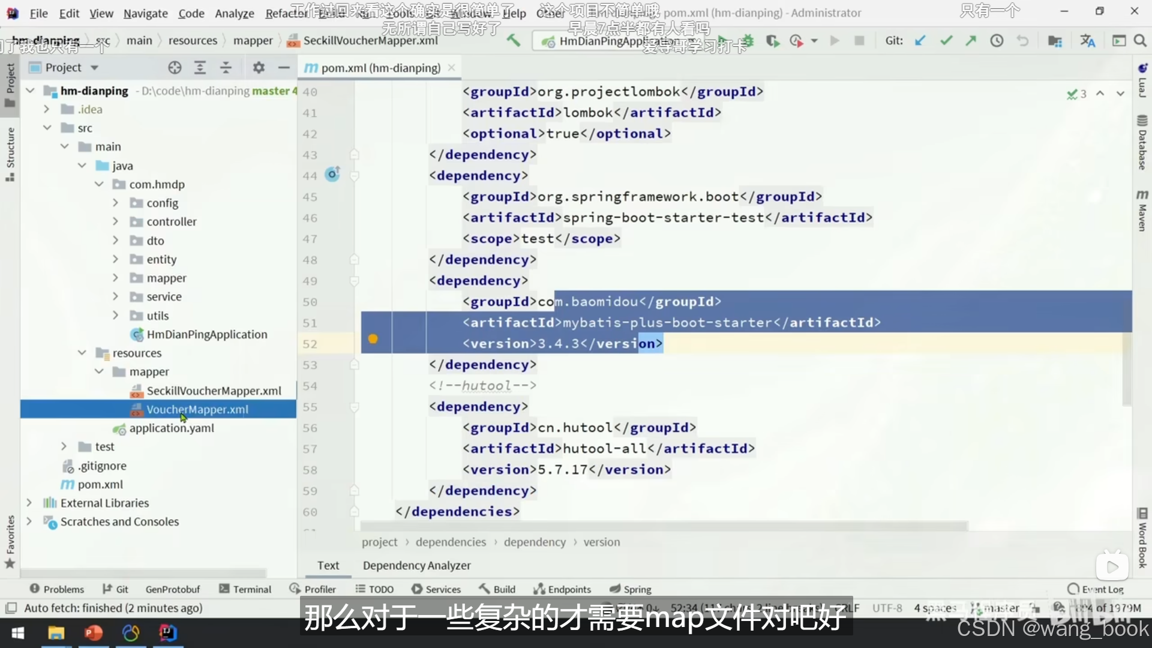
Task: Select SeckillVoucherMapper.xml in the project tree
Action: pos(214,391)
